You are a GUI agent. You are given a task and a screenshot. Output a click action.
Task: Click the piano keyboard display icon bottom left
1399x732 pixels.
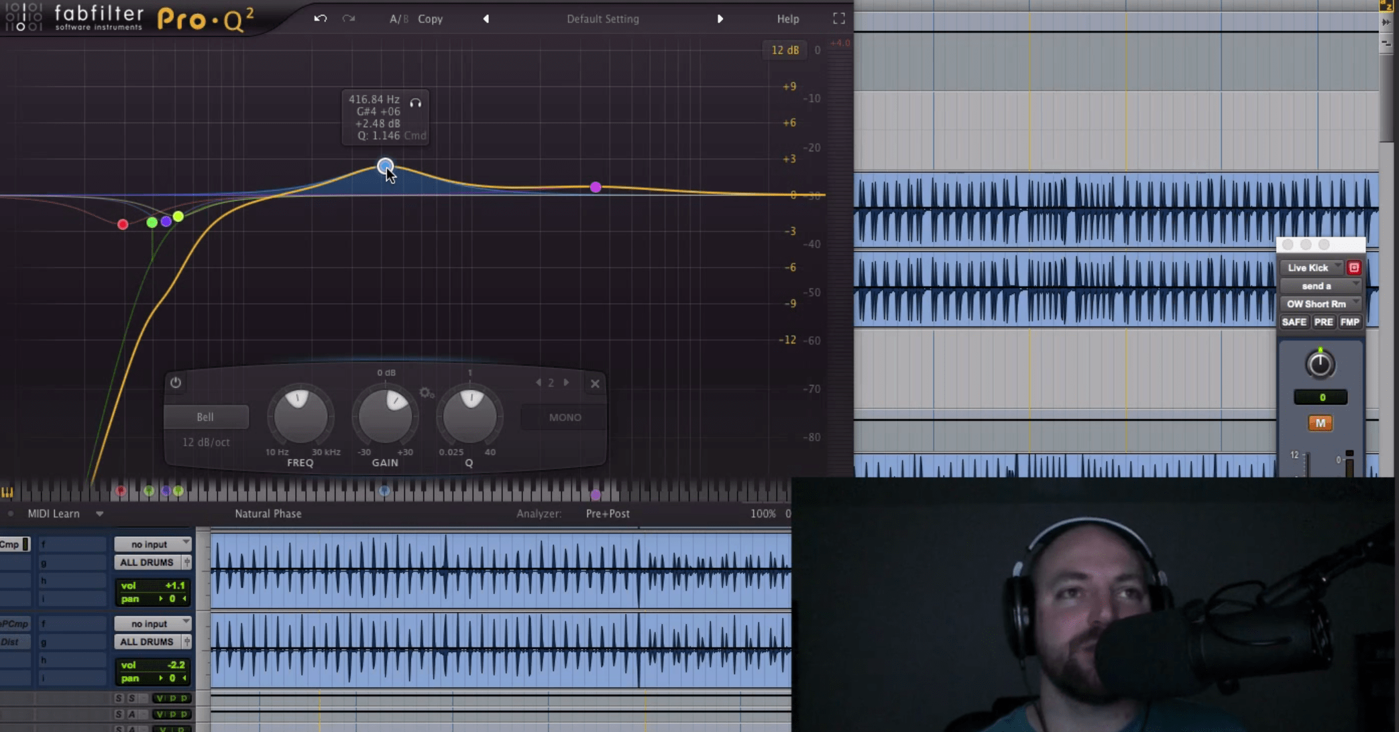tap(9, 491)
